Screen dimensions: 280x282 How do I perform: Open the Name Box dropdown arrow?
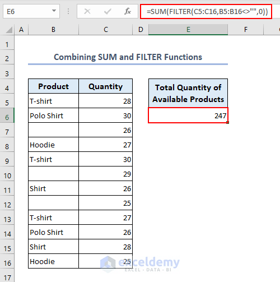click(x=54, y=11)
